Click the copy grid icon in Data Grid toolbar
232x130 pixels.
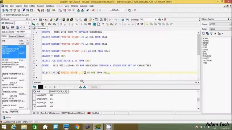[x=34, y=87]
